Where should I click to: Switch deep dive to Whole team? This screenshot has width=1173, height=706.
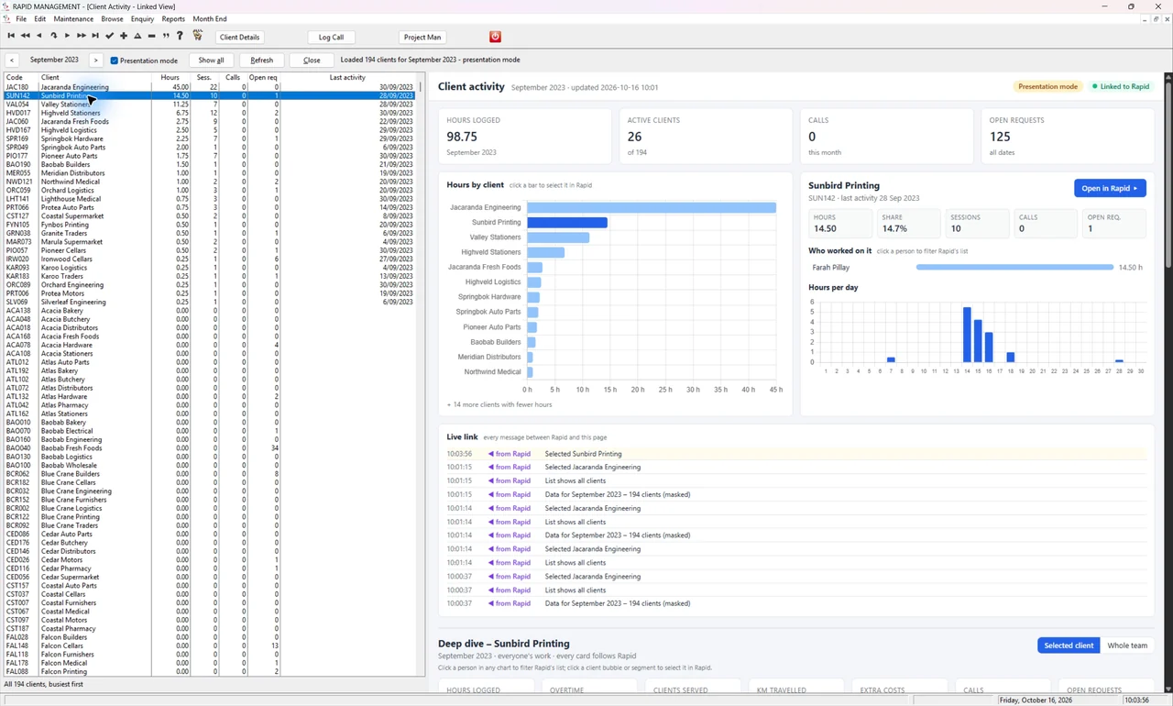1127,645
